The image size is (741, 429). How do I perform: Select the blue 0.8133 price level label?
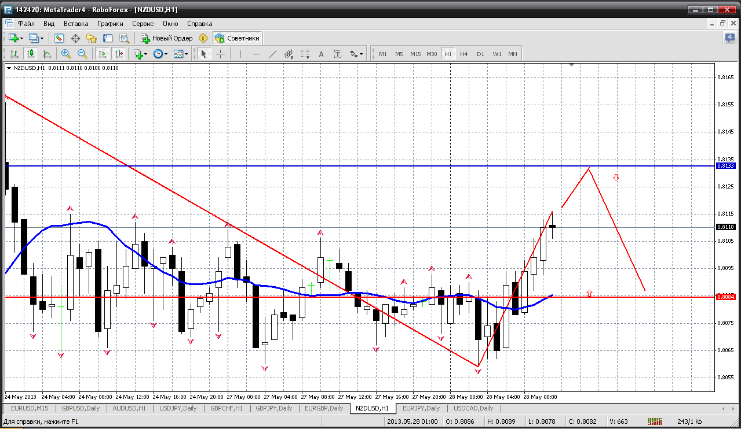coord(726,165)
